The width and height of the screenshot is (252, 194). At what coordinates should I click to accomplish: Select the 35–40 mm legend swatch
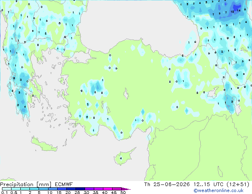(x=98, y=189)
